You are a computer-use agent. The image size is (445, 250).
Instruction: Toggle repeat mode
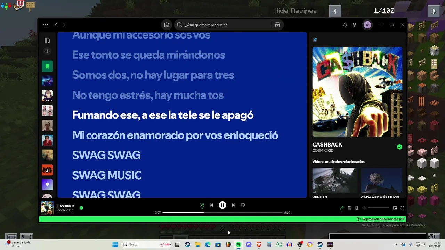click(243, 205)
